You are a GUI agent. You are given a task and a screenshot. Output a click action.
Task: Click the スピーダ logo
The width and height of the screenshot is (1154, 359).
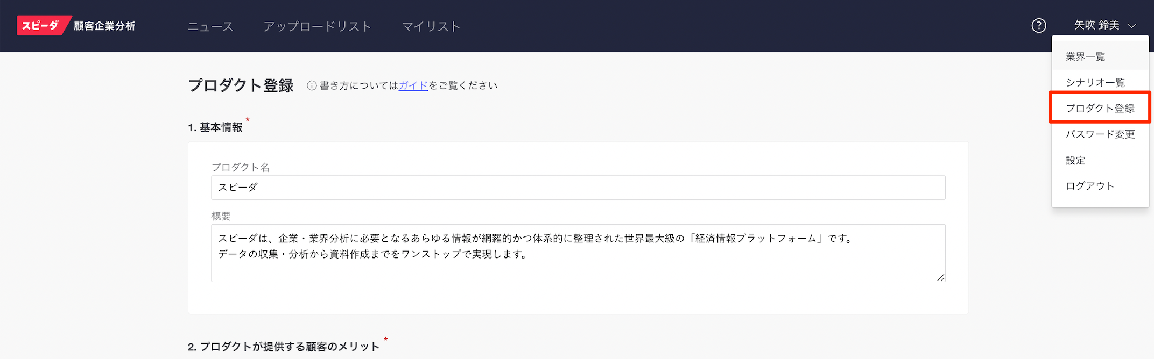(44, 26)
